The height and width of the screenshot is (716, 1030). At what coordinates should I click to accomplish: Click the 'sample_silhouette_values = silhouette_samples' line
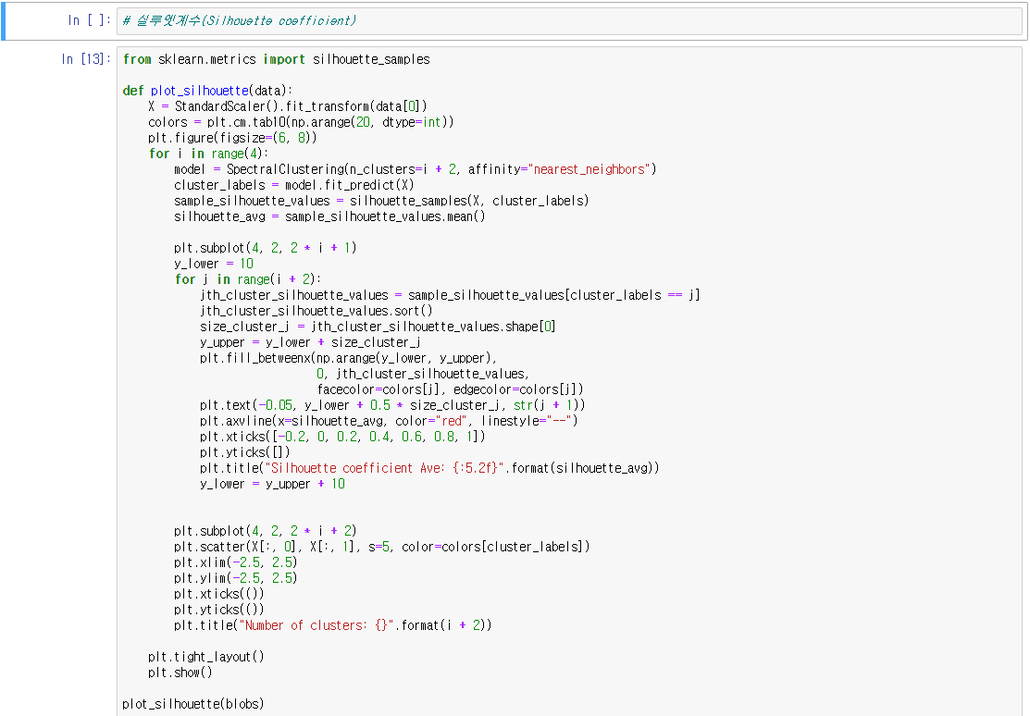(x=381, y=201)
